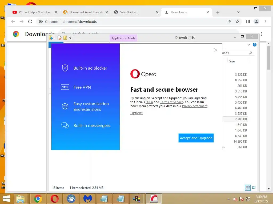Close the PC Fix Help YouTube tab
273x204 pixels.
coord(56,12)
